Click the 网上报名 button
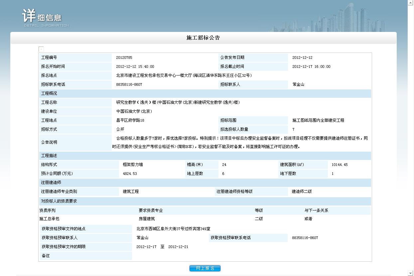 pyautogui.click(x=205, y=268)
